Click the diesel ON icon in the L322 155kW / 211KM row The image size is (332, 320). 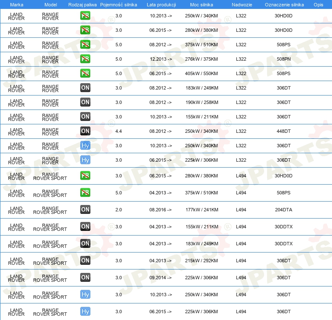point(85,116)
